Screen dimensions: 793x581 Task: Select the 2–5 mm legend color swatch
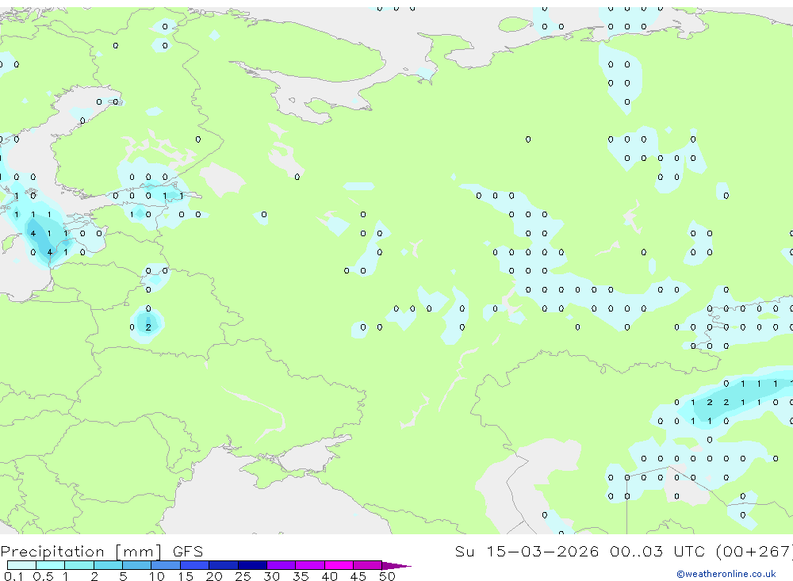pyautogui.click(x=108, y=565)
